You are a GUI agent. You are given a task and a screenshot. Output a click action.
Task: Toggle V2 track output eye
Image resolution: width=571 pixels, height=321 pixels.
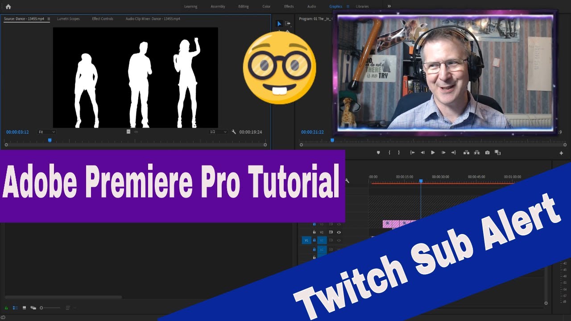point(339,232)
